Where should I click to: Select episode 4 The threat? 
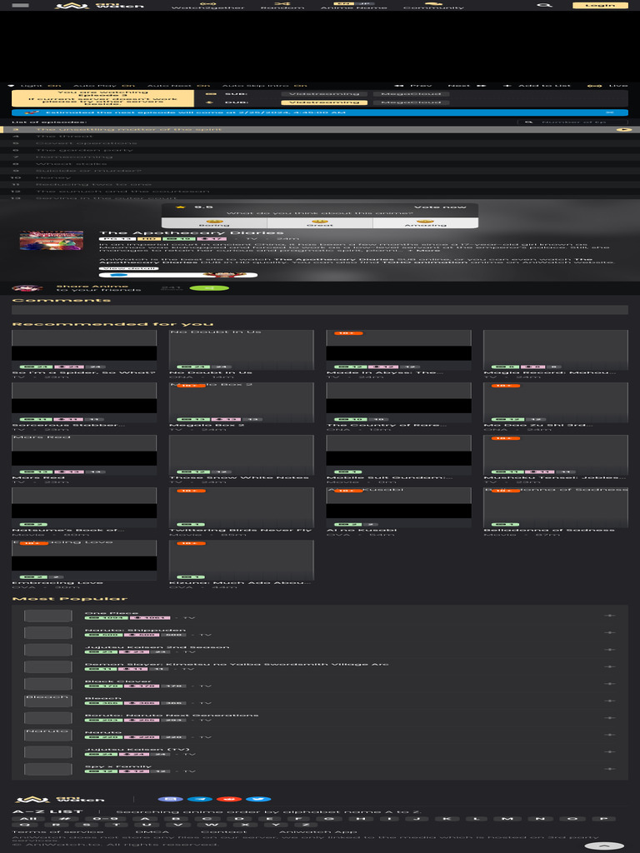coord(320,136)
